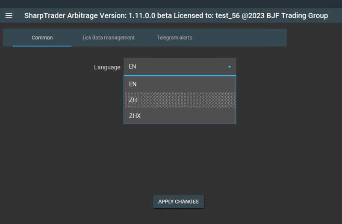
Task: Collapse the Language list with the arrow
Action: coord(229,67)
